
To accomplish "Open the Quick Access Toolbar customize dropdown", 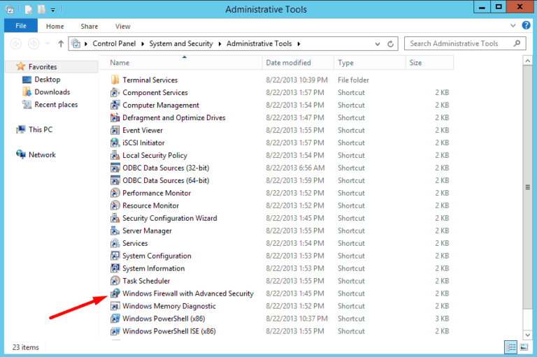I will 52,10.
